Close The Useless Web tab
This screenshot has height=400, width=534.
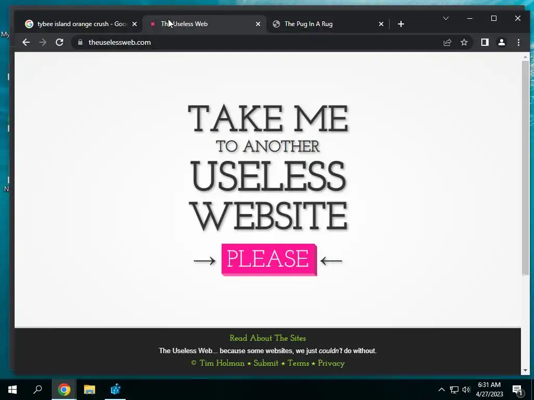click(x=258, y=24)
